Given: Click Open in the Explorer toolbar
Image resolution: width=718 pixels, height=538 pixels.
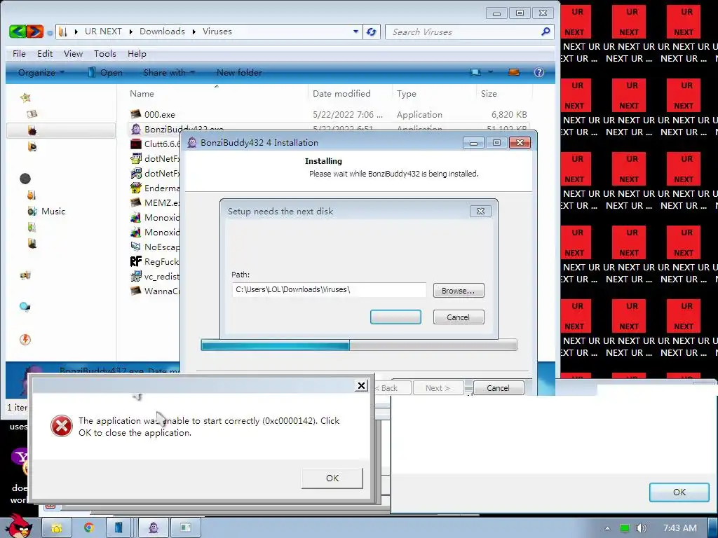Looking at the screenshot, I should click(105, 72).
